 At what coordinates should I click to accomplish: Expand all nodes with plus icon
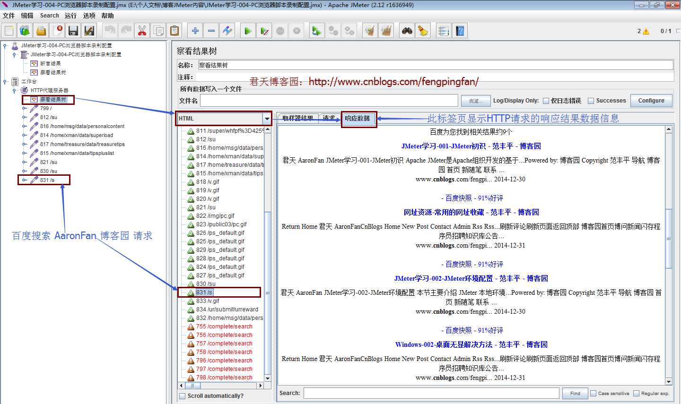(x=195, y=31)
